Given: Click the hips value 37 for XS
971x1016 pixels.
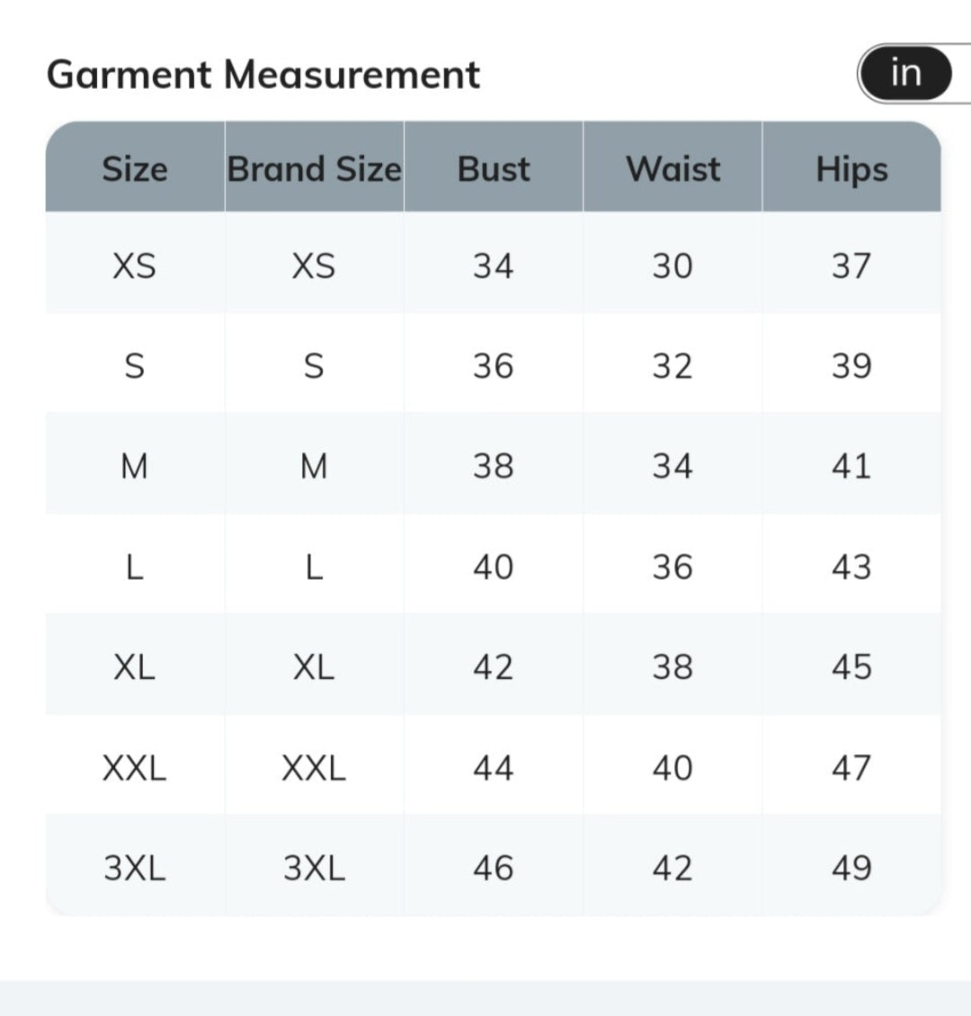Looking at the screenshot, I should [x=851, y=266].
